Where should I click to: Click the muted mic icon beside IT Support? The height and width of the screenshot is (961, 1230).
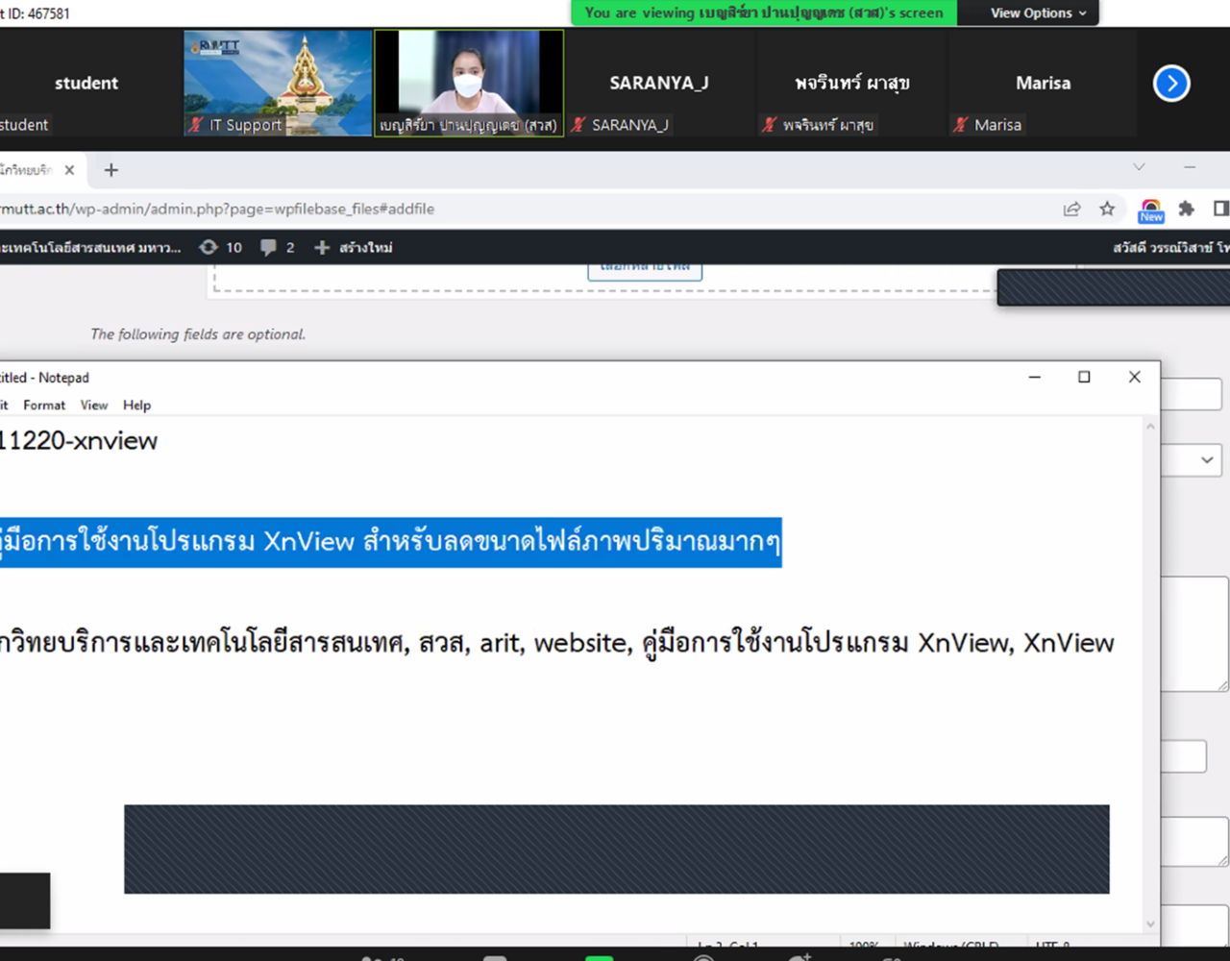pos(196,124)
